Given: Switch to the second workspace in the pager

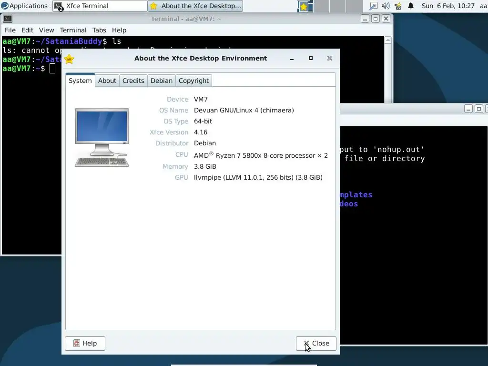Looking at the screenshot, I should [322, 6].
